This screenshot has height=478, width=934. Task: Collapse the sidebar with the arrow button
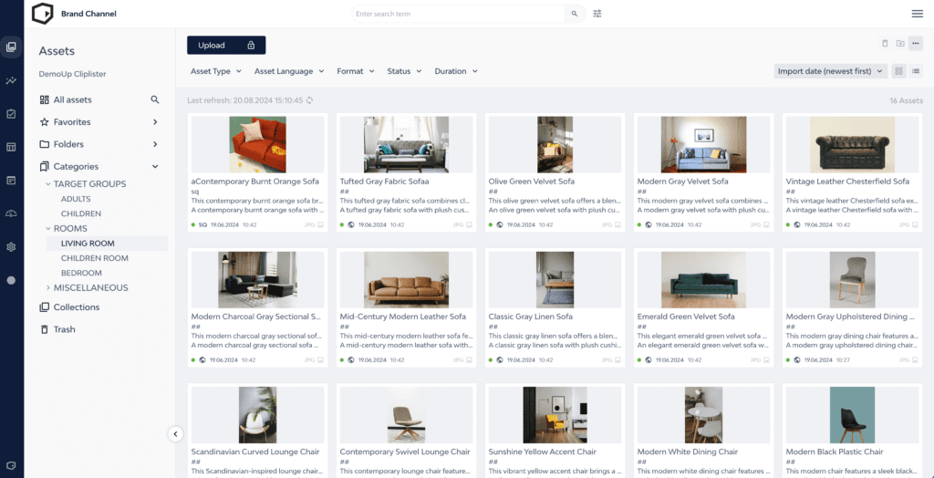176,434
